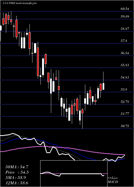The image size is (134, 187).
Task: Click the 12MA : 53.6 readout
Action: [17, 183]
